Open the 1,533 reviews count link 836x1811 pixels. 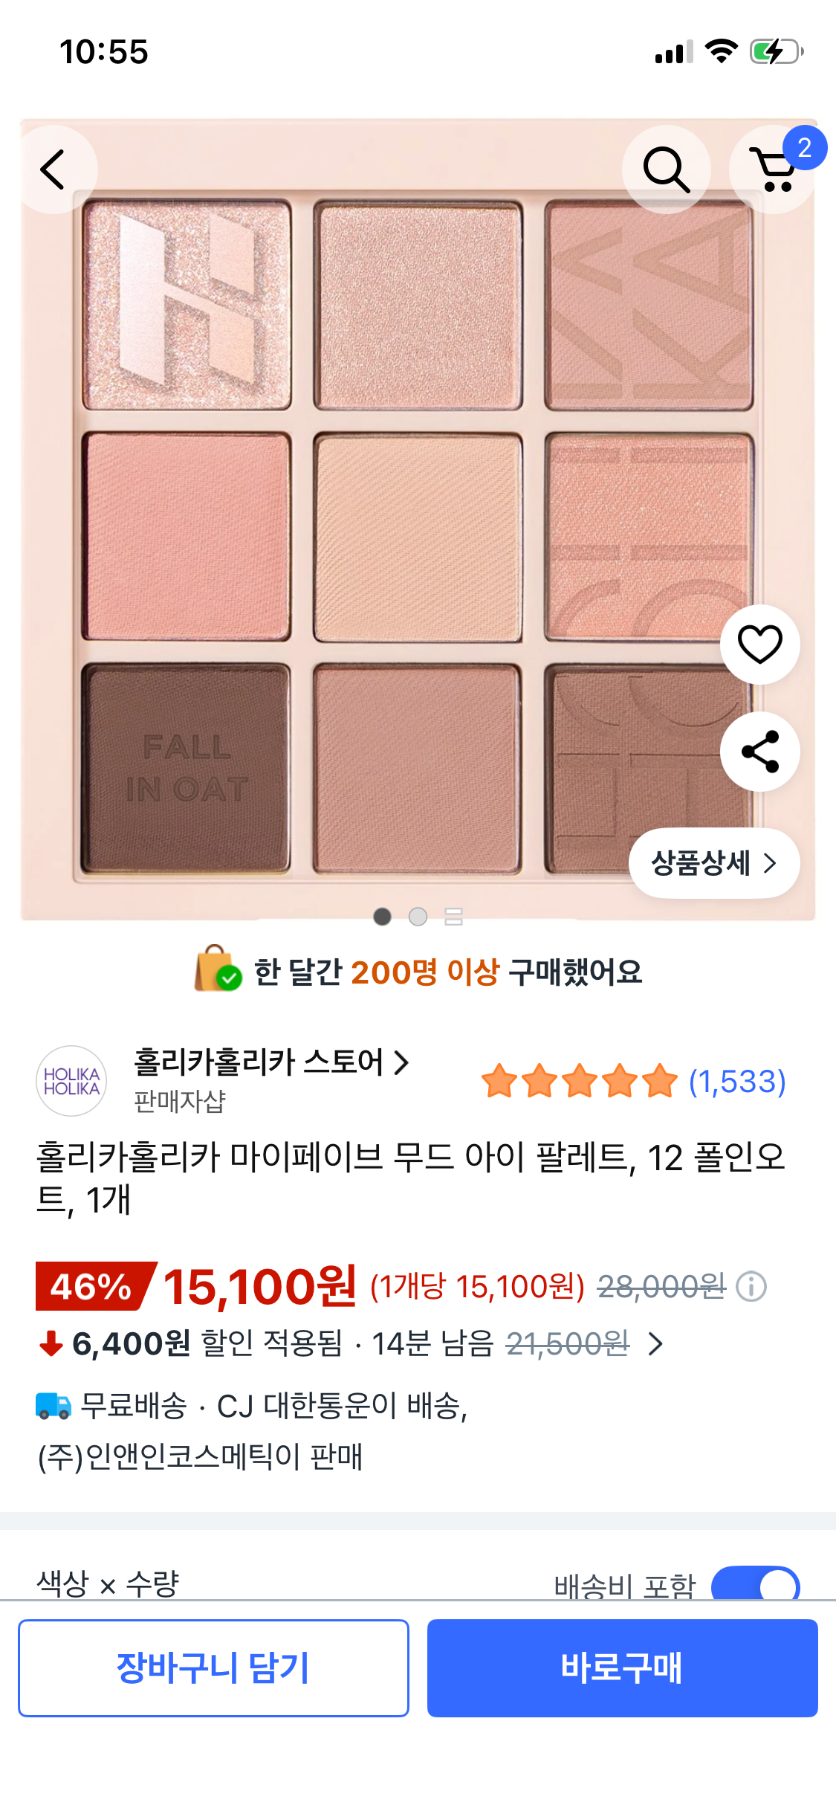pyautogui.click(x=737, y=1082)
